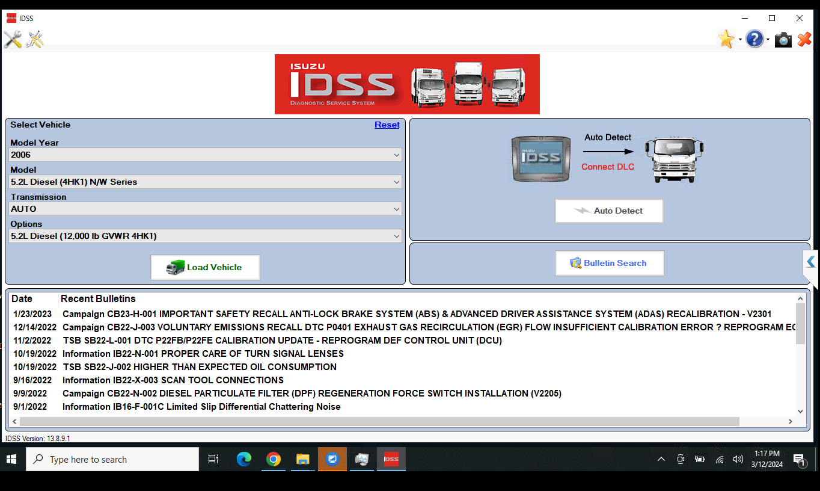Click the yellow star favorites icon
Viewport: 820px width, 491px height.
click(725, 39)
